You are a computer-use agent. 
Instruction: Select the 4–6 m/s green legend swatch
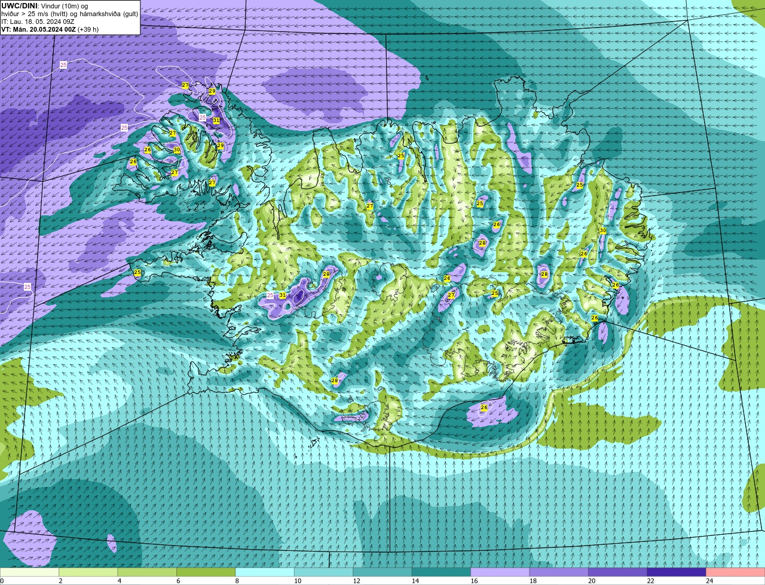coord(147,572)
